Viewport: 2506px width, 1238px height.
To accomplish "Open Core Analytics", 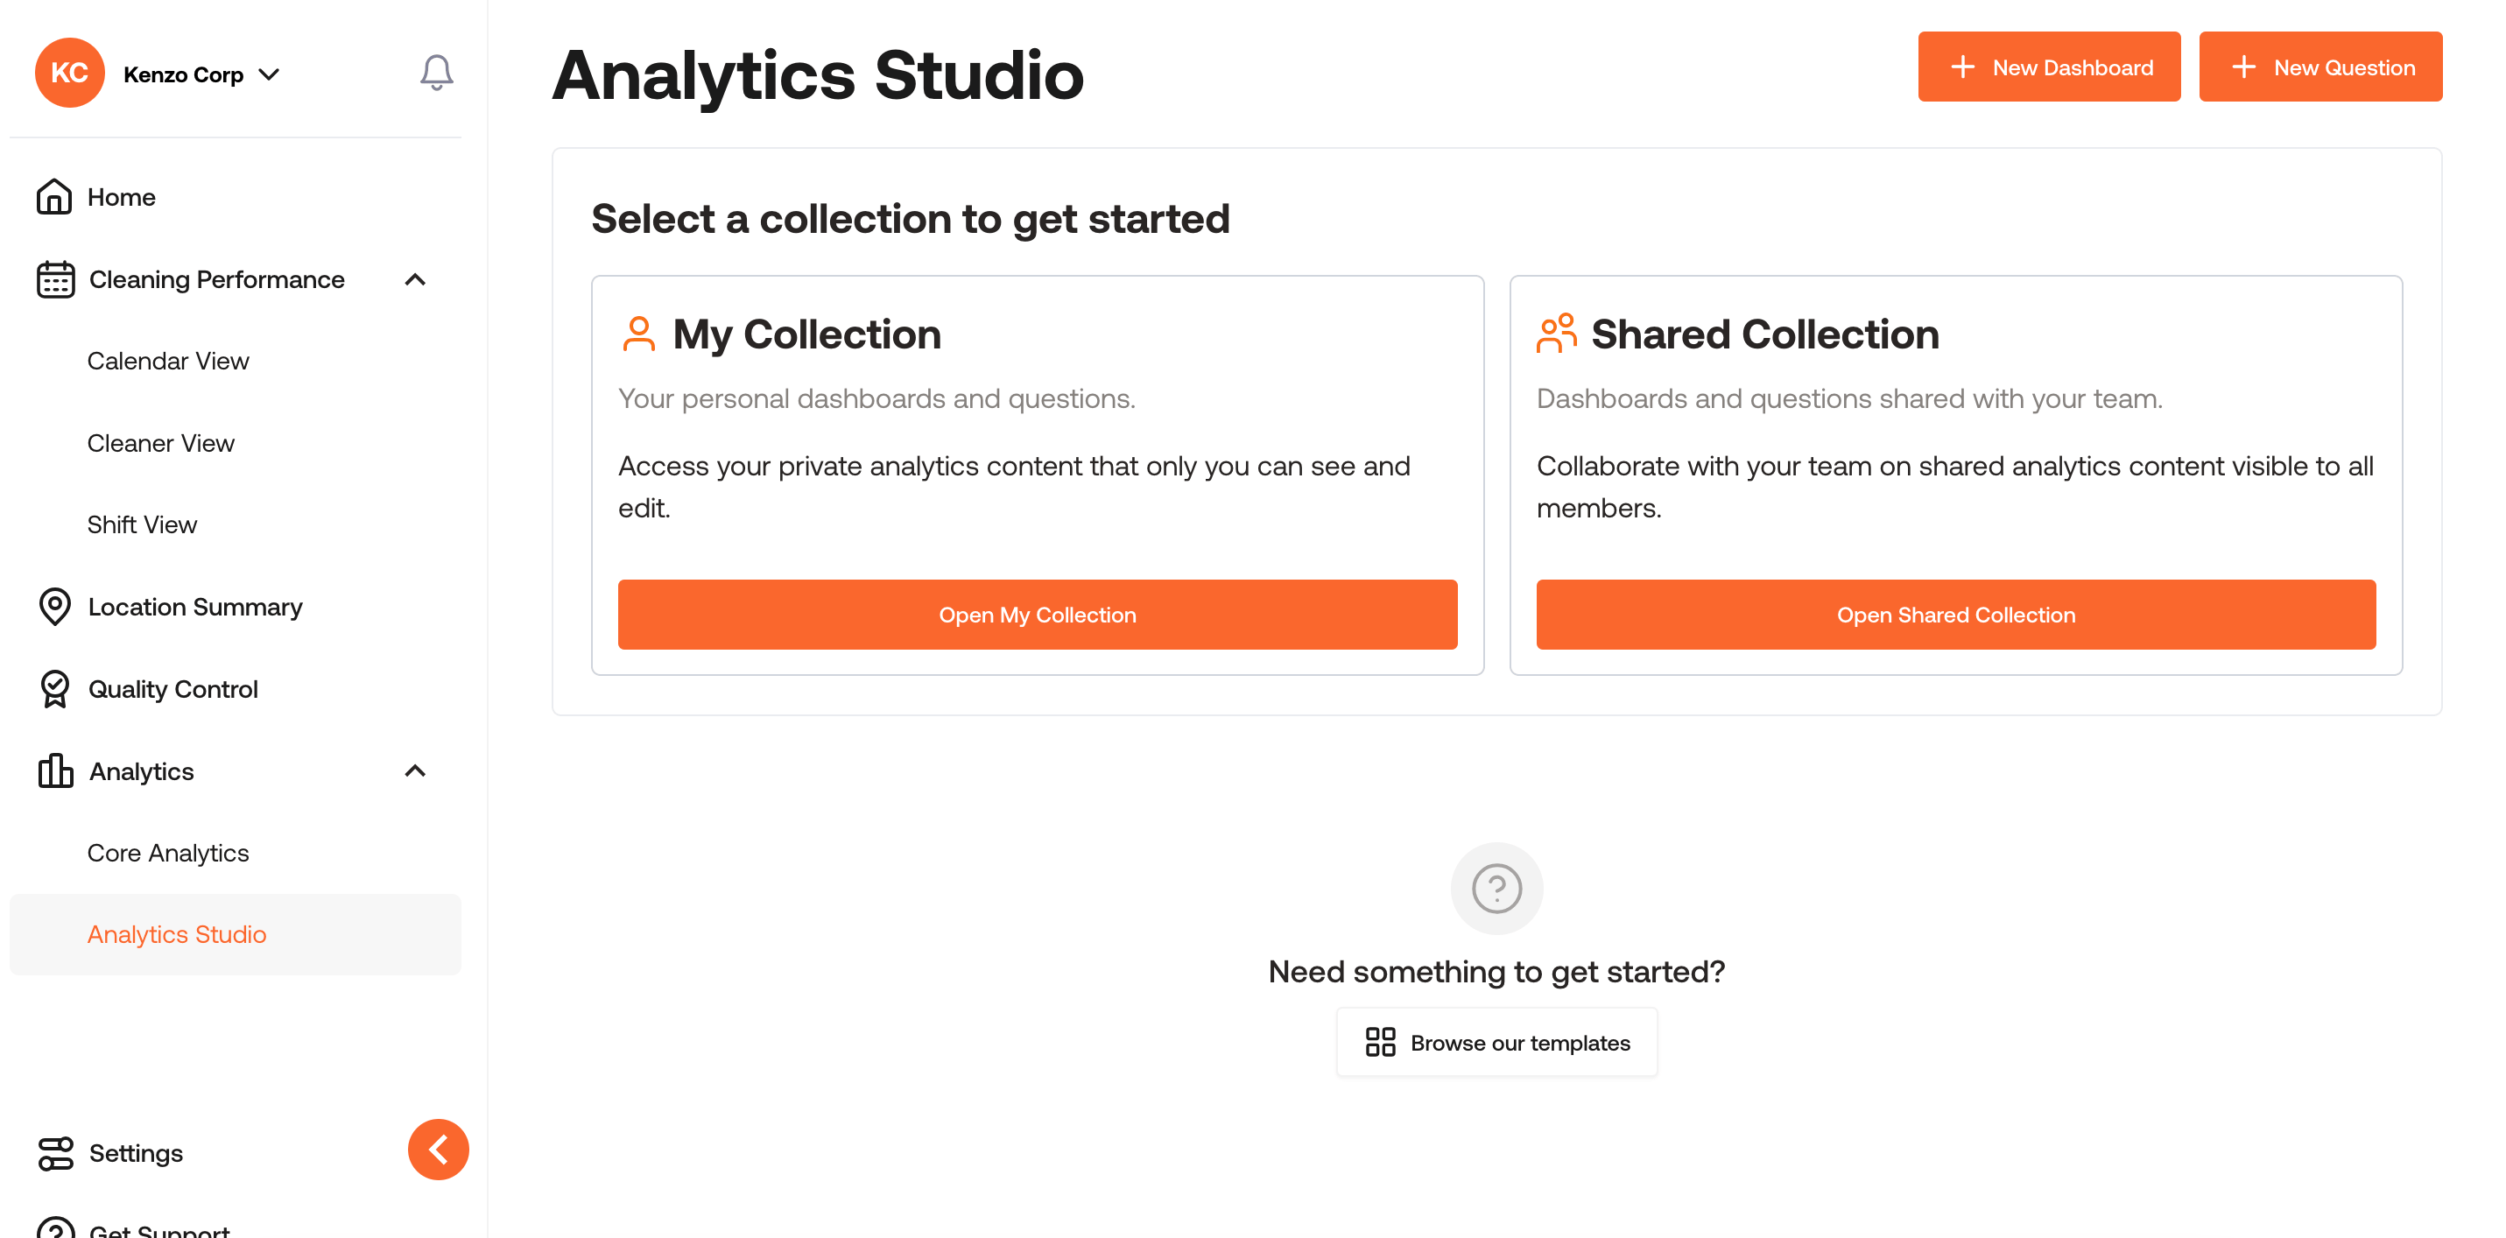I will click(x=168, y=852).
